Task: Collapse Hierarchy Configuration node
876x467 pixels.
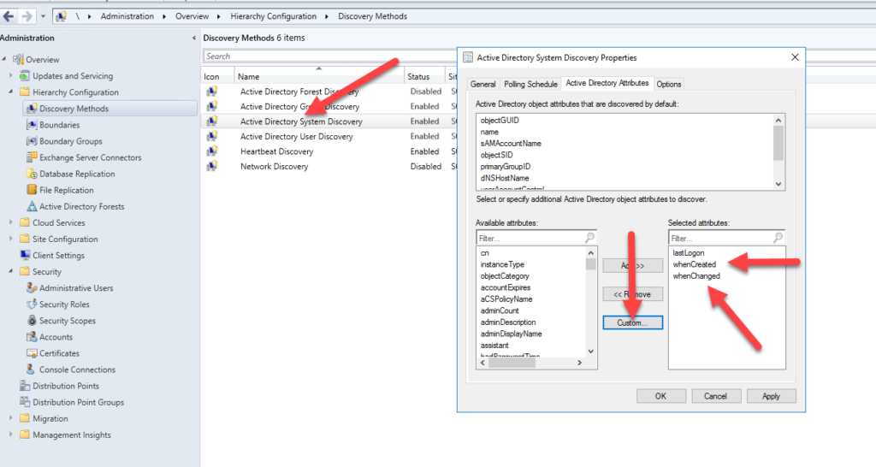Action: tap(10, 92)
